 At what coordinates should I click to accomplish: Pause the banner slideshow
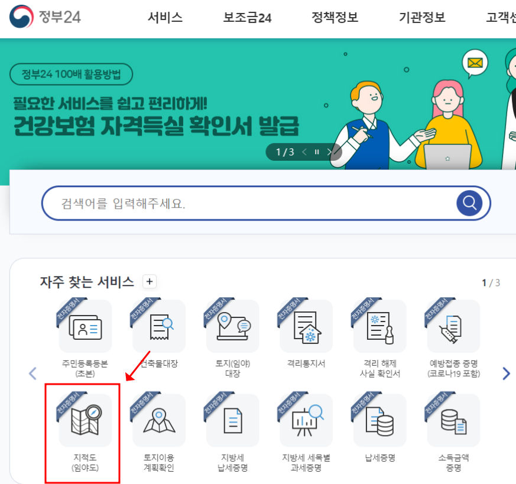(x=317, y=152)
